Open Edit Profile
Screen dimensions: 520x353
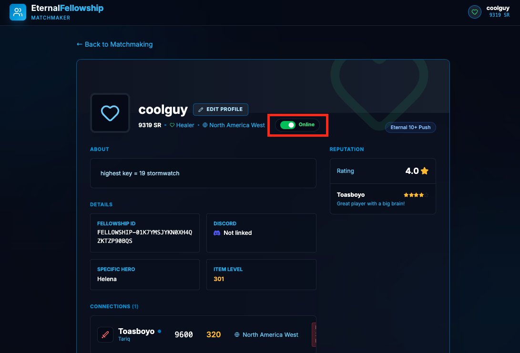tap(221, 110)
